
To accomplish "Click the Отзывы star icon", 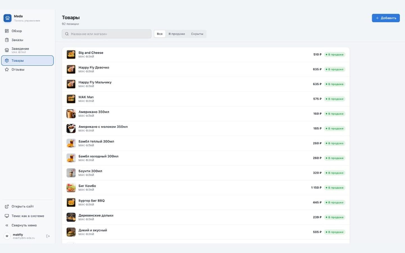I will coord(7,69).
